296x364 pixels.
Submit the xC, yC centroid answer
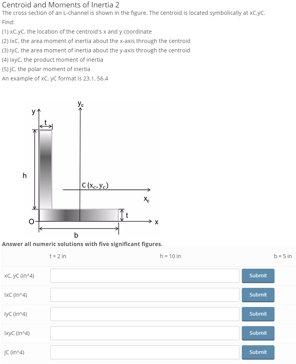click(x=258, y=276)
